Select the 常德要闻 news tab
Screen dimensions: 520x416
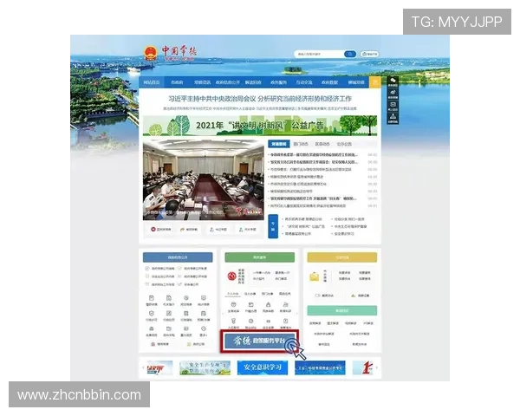pos(278,144)
